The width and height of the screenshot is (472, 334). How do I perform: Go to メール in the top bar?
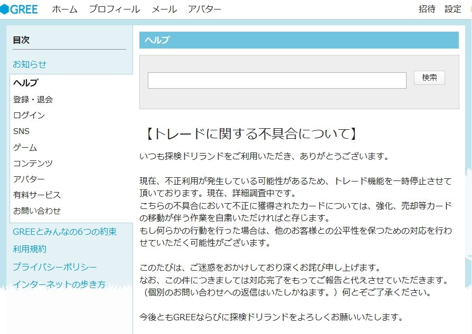(164, 9)
